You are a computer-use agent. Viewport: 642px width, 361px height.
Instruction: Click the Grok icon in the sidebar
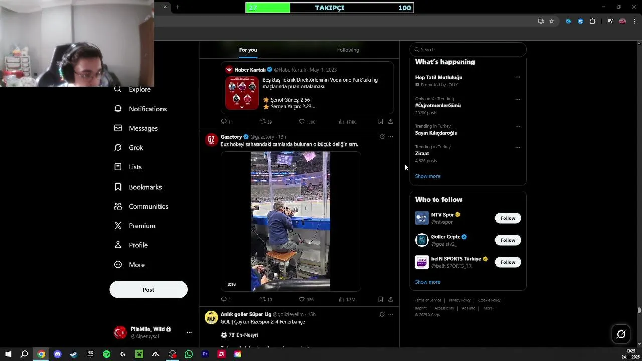tap(118, 148)
